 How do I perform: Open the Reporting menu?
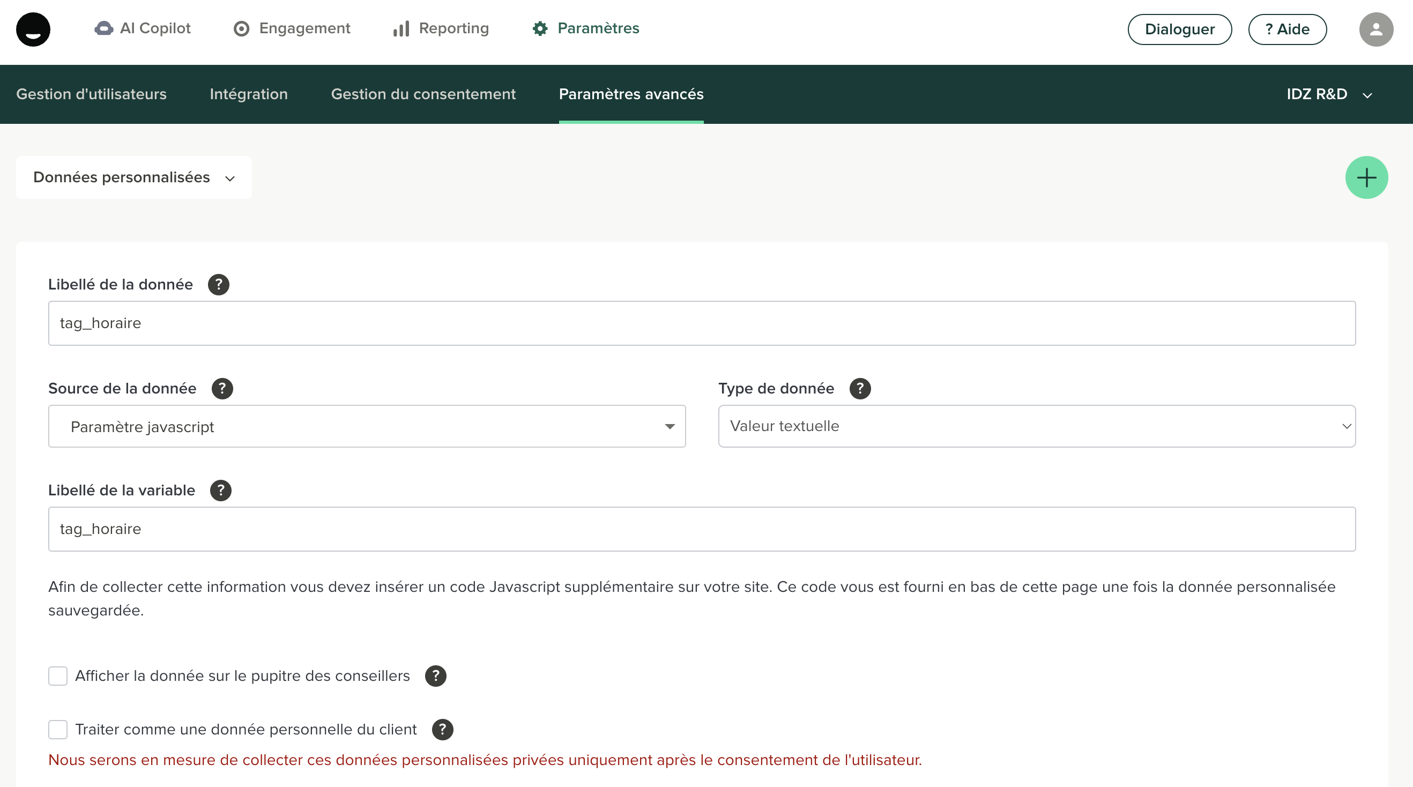441,28
